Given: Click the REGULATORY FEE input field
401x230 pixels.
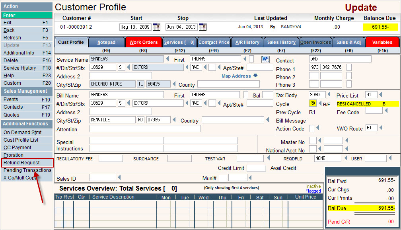Looking at the screenshot, I should (x=111, y=158).
